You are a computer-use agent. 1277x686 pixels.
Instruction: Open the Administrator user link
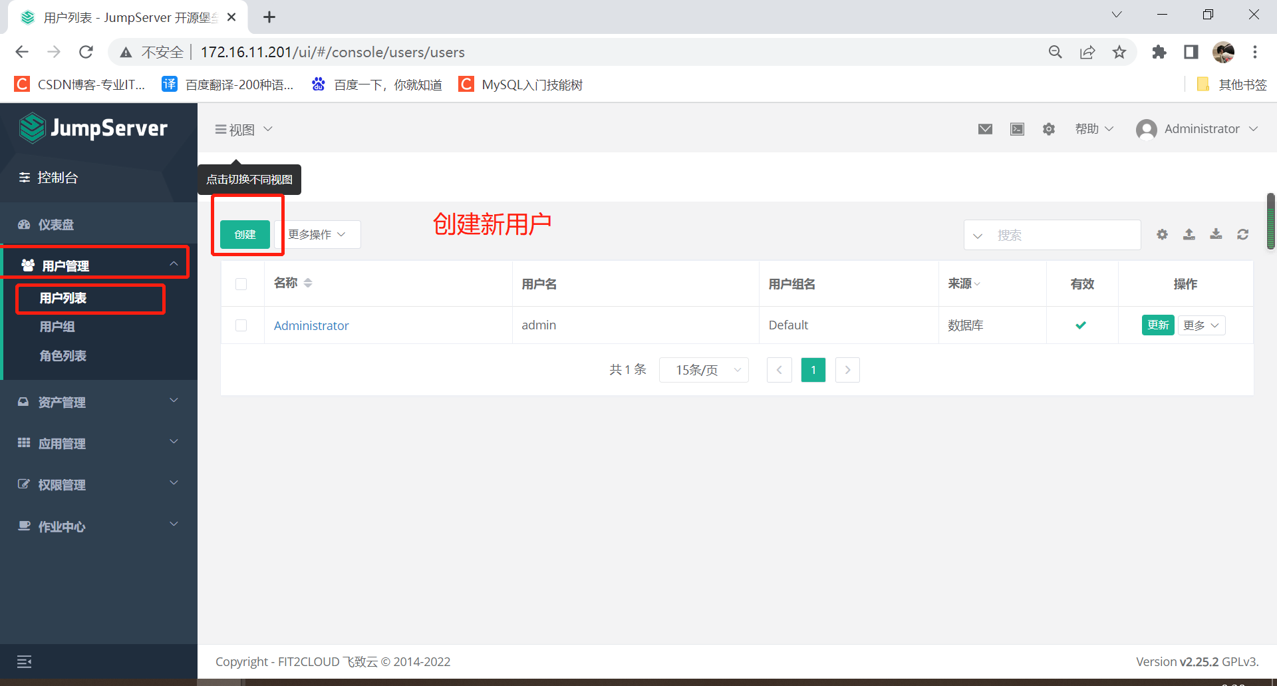click(x=311, y=325)
